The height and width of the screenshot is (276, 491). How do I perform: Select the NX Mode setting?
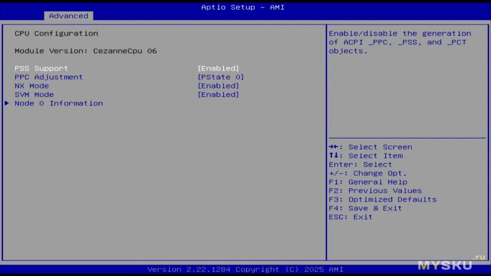(32, 86)
